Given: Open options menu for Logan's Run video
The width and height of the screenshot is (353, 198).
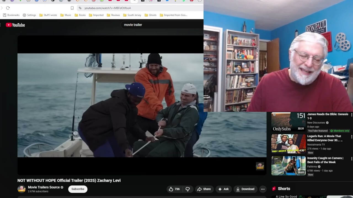Looking at the screenshot, I should [x=351, y=137].
